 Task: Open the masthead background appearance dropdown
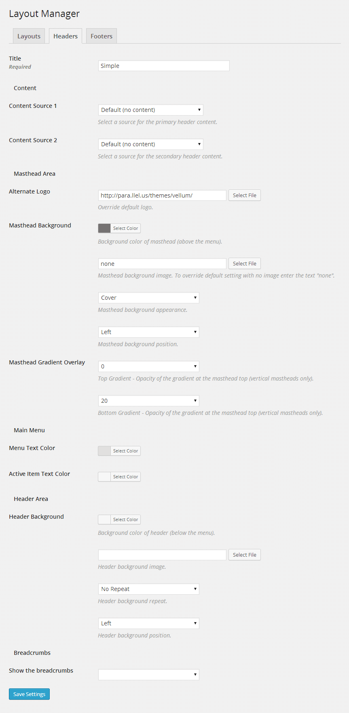pos(148,298)
